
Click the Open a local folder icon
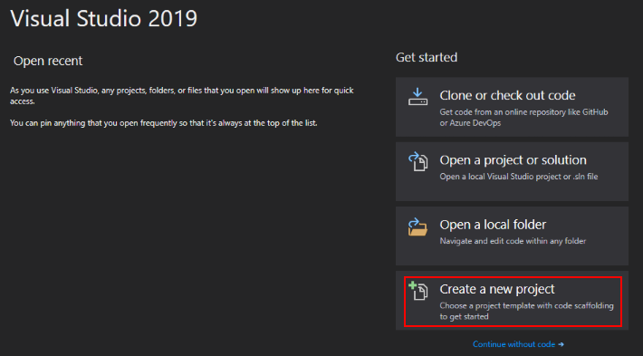pyautogui.click(x=417, y=226)
